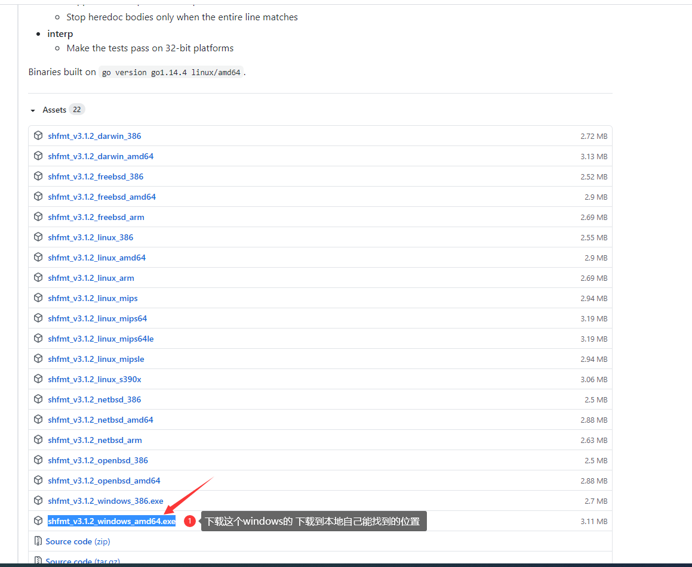Viewport: 692px width, 567px height.
Task: Open Source code (zip) link
Action: [78, 541]
